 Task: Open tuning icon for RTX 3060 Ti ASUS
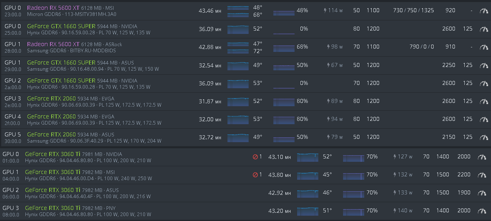tap(482, 193)
